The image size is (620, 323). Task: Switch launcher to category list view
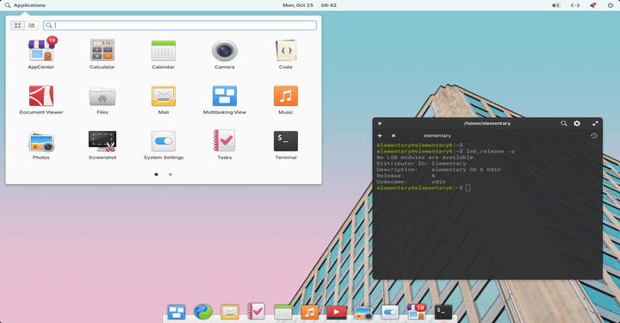tap(31, 25)
